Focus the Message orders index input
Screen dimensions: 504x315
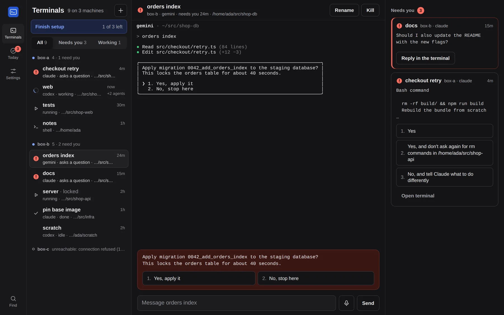tap(236, 303)
